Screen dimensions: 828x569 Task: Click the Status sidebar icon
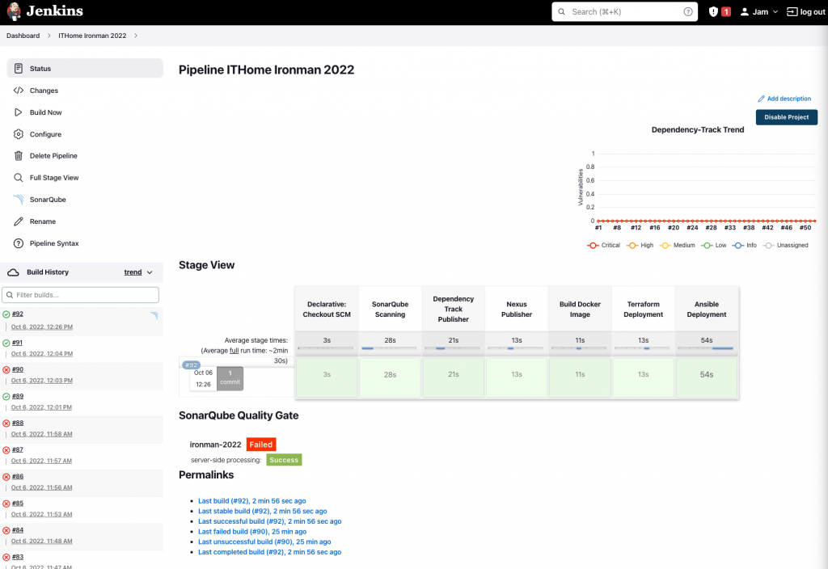pyautogui.click(x=19, y=69)
